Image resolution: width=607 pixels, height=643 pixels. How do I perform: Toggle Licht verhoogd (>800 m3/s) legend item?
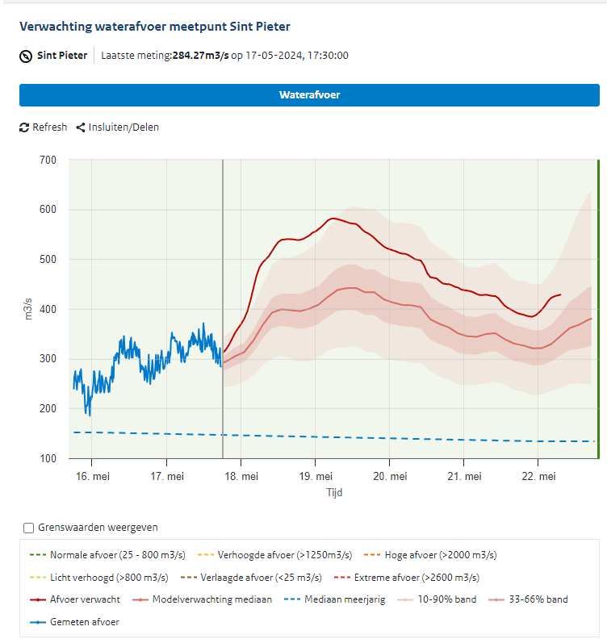[99, 578]
